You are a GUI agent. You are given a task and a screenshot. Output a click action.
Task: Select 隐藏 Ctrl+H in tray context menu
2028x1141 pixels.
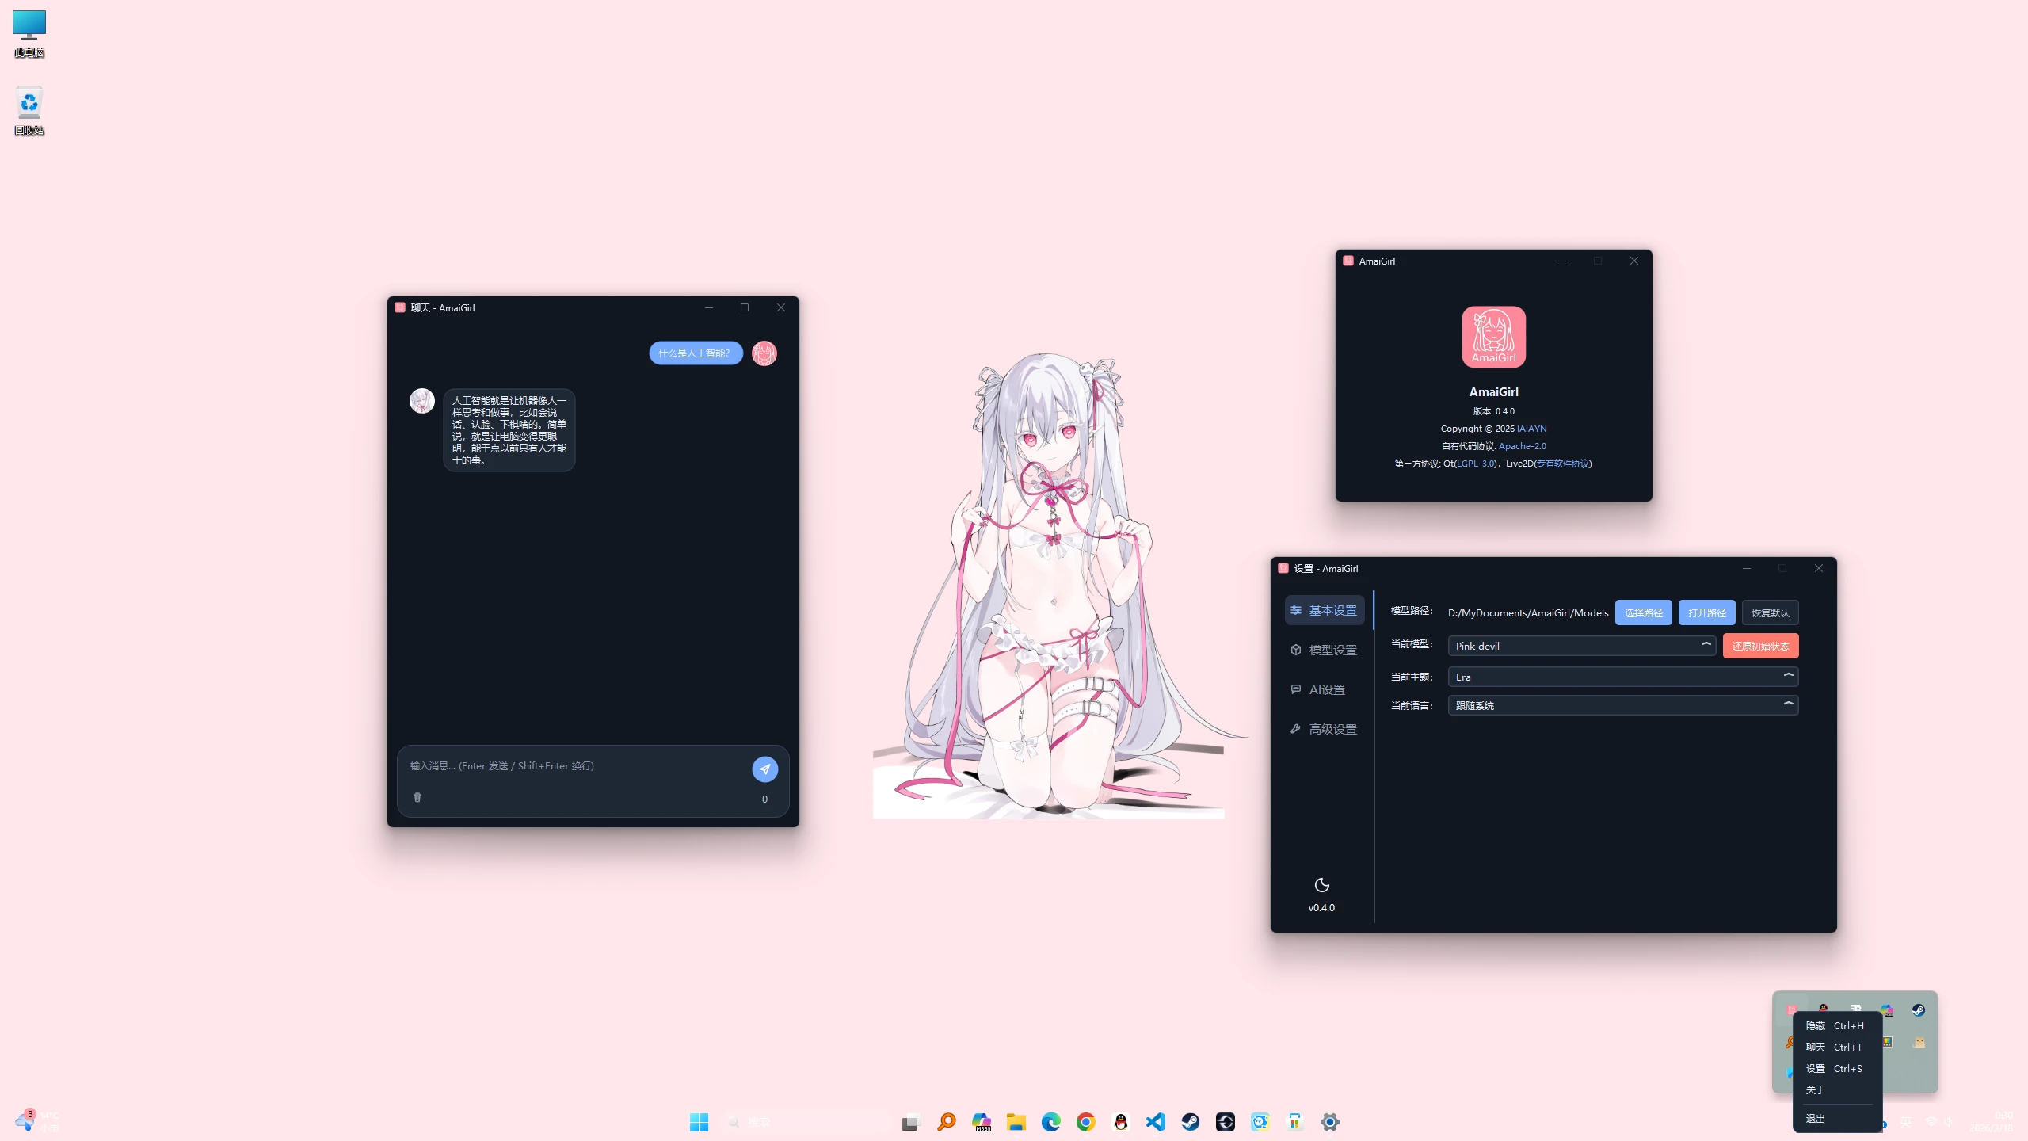coord(1837,1025)
